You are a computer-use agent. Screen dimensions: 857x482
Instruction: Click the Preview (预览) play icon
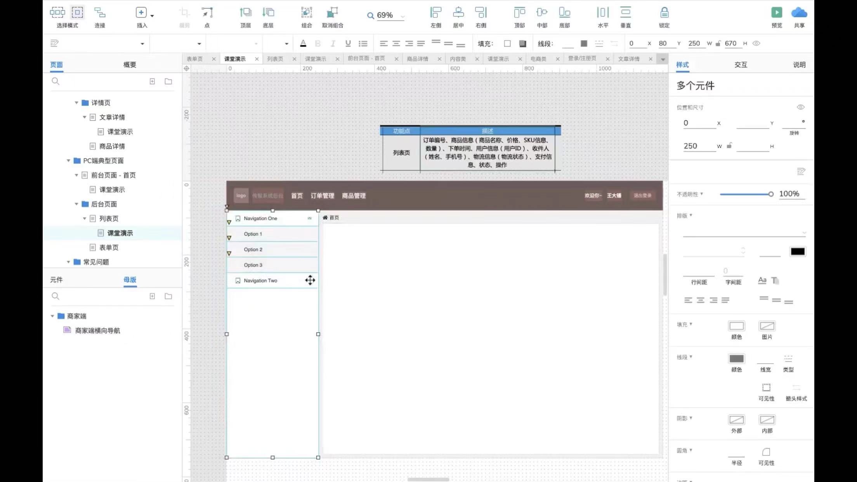coord(776,13)
